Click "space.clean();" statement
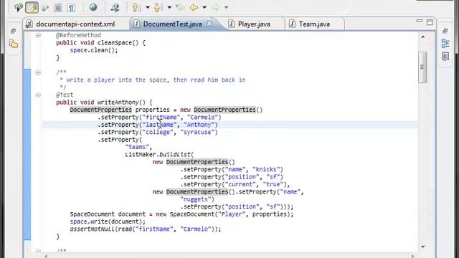The image size is (459, 258). point(94,50)
